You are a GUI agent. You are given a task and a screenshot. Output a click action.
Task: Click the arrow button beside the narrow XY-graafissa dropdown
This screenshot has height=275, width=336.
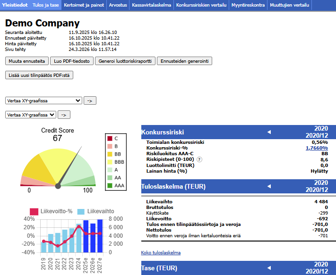click(x=64, y=115)
